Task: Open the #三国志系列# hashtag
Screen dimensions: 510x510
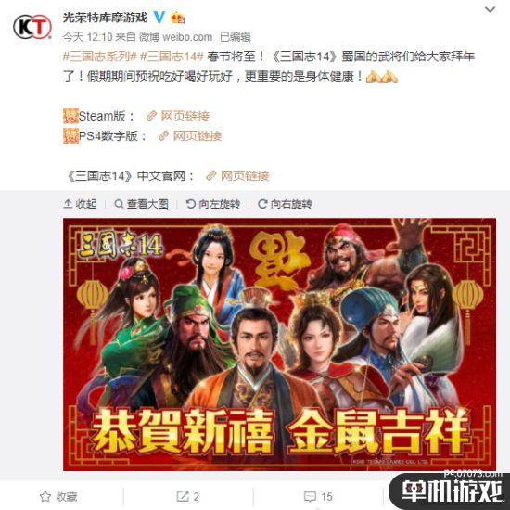Action: click(x=99, y=57)
